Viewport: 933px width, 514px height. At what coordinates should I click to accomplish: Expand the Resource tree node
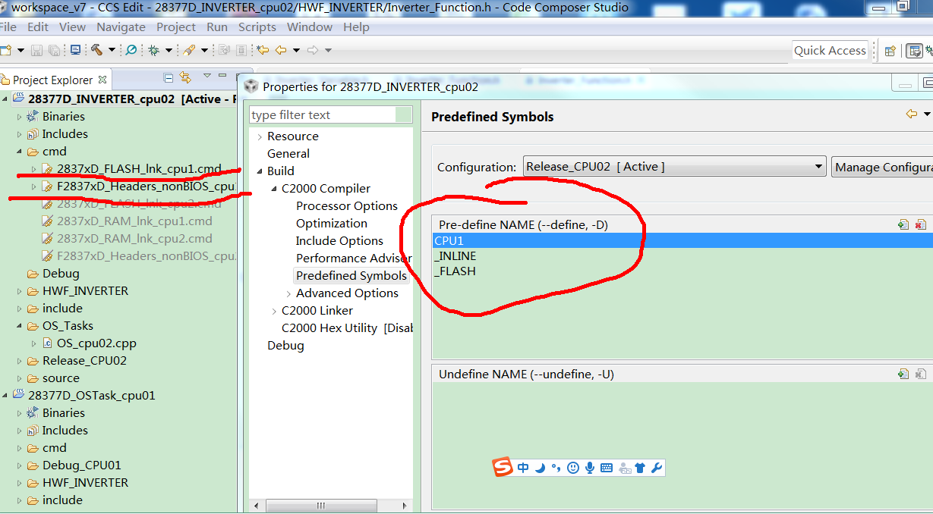click(260, 136)
